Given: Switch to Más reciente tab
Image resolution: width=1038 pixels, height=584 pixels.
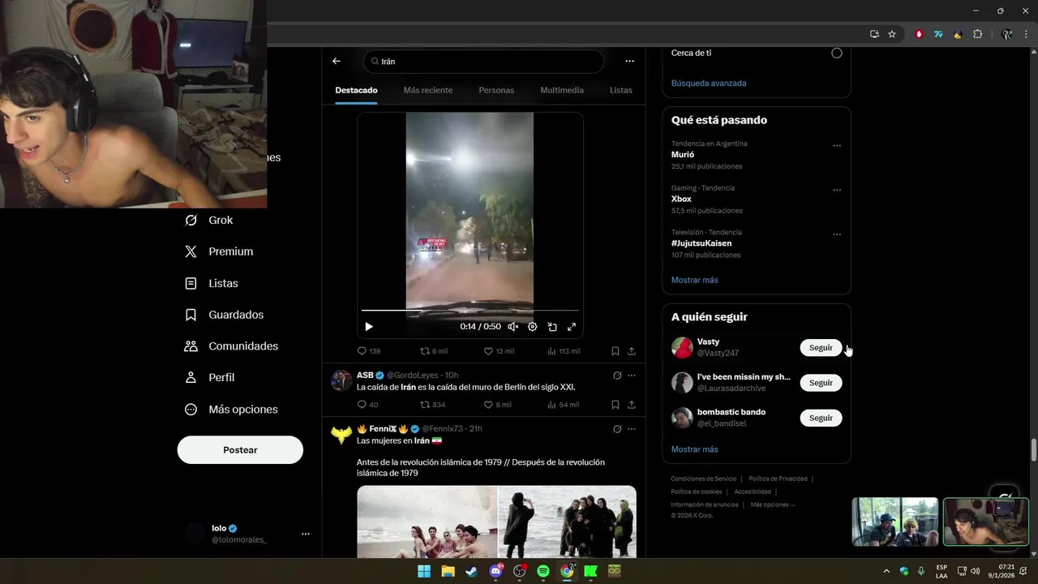Looking at the screenshot, I should click(x=428, y=90).
